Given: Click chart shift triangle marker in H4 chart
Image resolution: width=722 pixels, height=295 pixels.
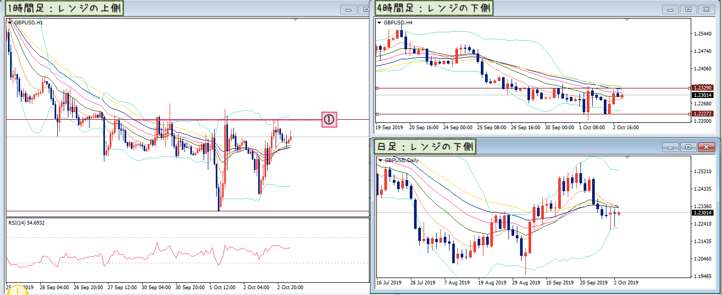Looking at the screenshot, I should point(627,20).
